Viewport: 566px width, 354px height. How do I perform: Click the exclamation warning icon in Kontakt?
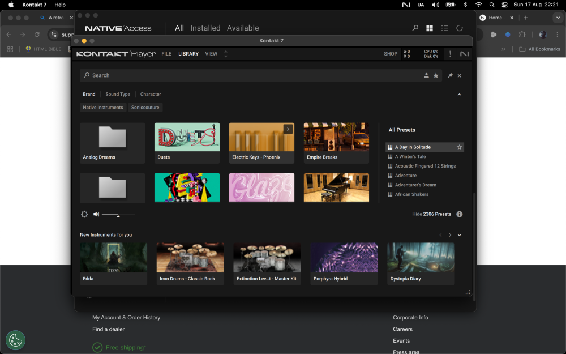pos(450,54)
